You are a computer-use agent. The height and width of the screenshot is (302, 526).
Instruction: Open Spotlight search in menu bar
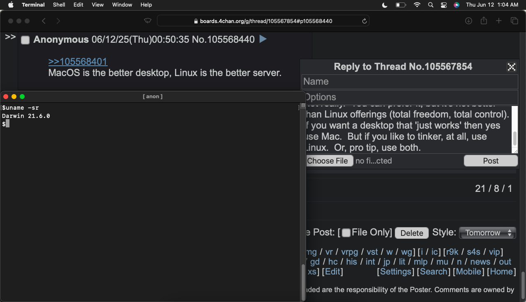tap(431, 5)
